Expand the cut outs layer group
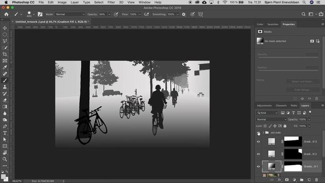The height and width of the screenshot is (183, 325). 263,133
